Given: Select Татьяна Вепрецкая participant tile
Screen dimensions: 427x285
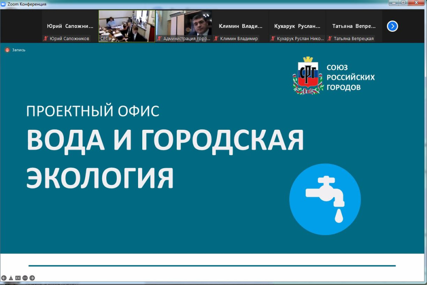Looking at the screenshot, I should coord(354,26).
